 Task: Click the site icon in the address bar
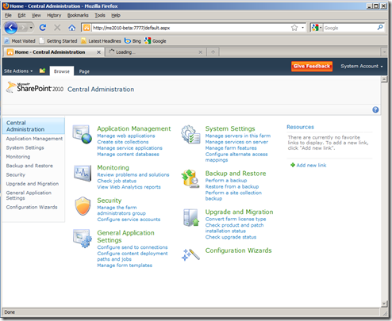pos(86,28)
